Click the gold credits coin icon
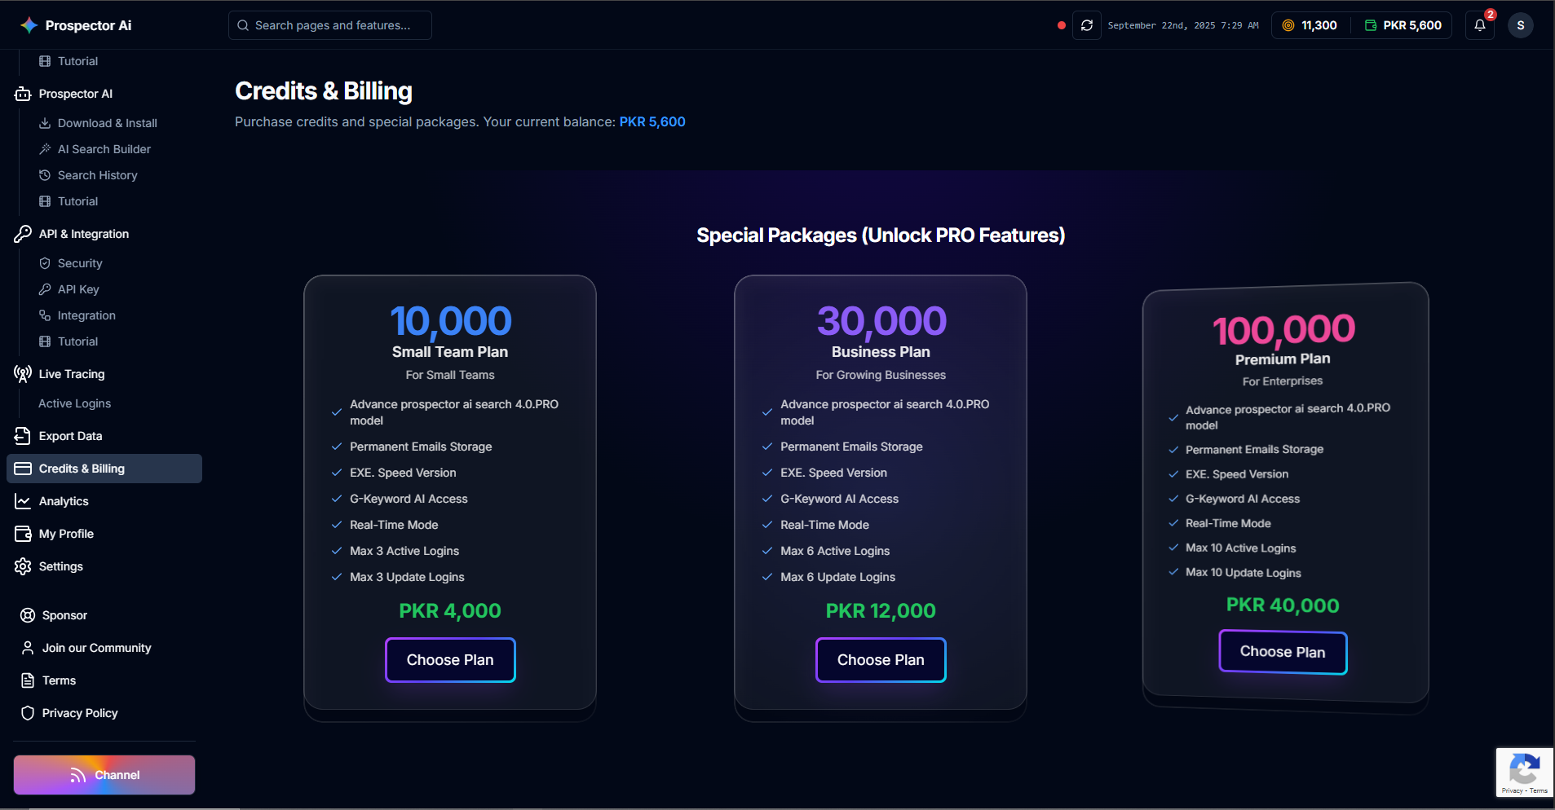 point(1288,25)
